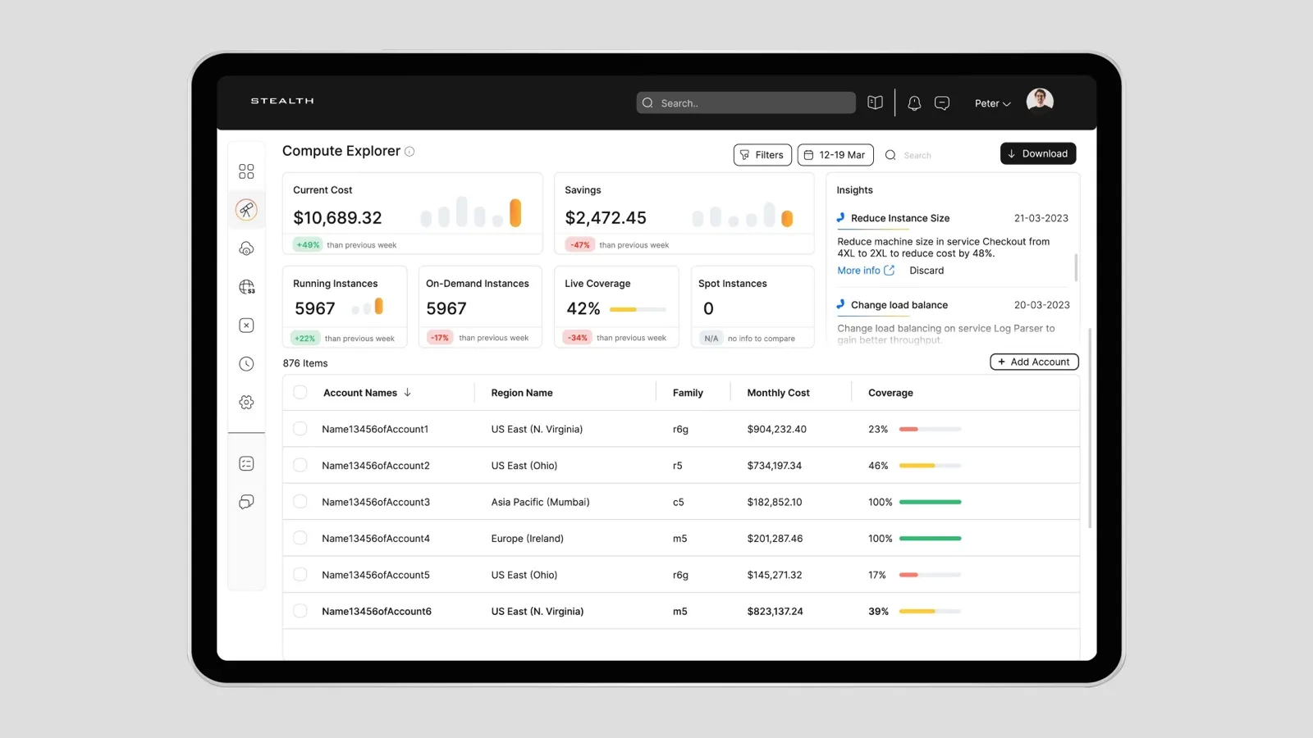Click the Family column header
This screenshot has height=738, width=1313.
pos(688,393)
